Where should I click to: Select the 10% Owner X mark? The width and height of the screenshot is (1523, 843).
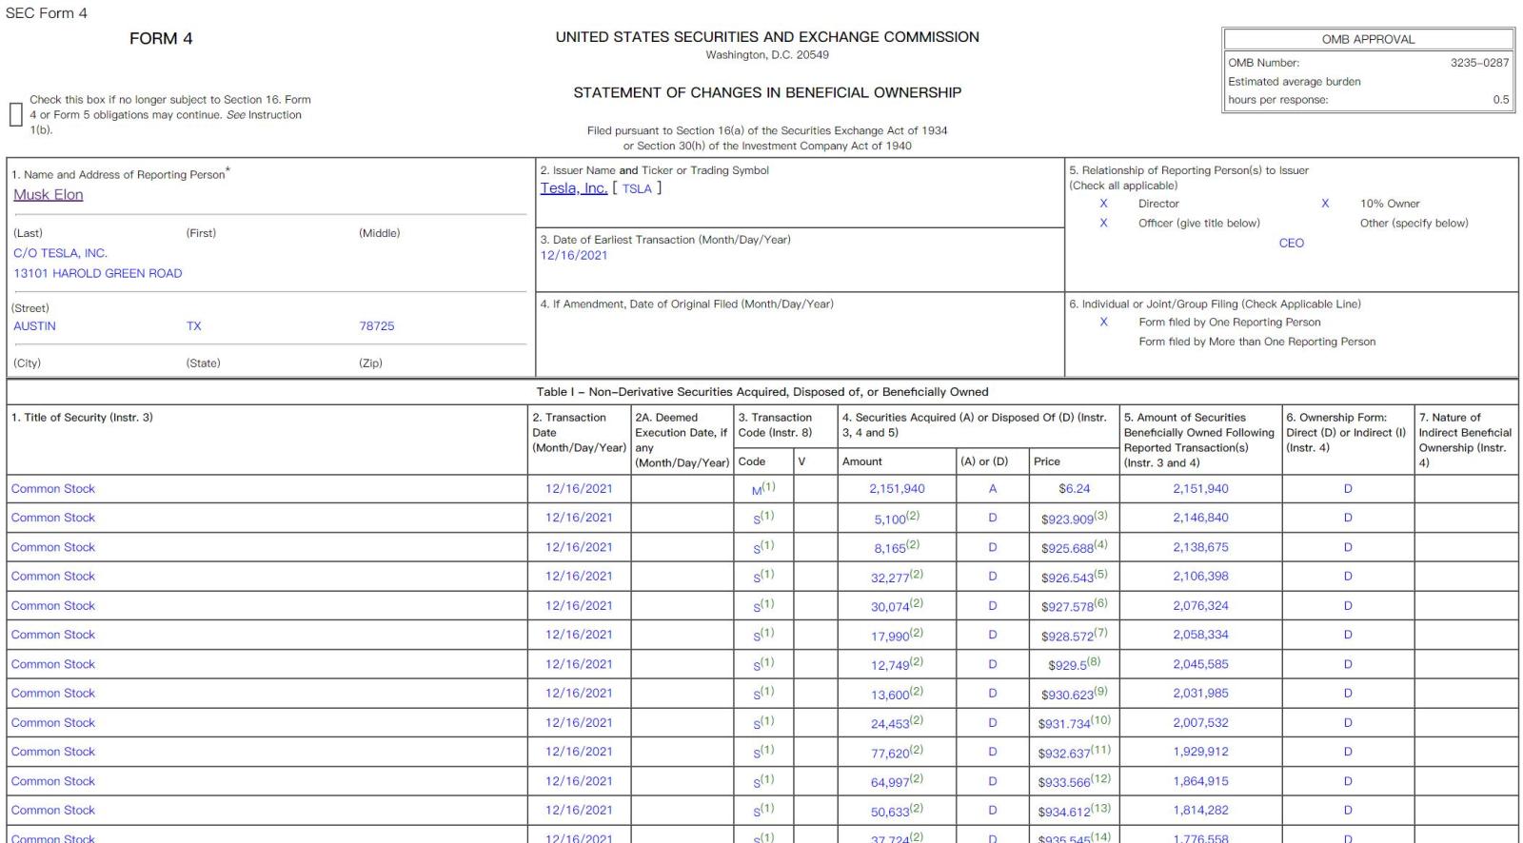1324,204
